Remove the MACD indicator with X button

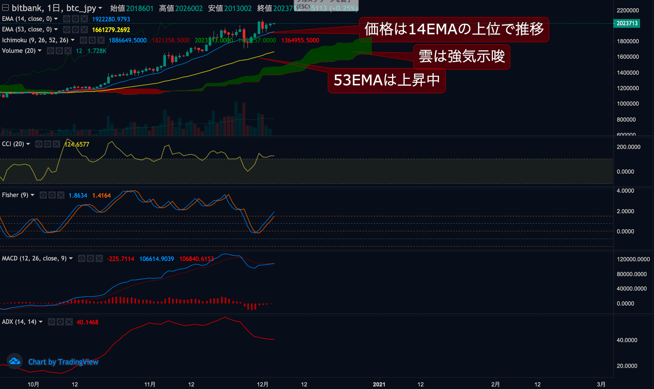point(99,259)
